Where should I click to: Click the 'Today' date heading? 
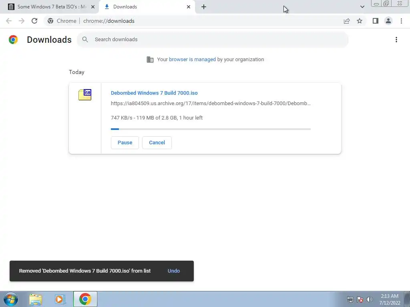tap(76, 72)
